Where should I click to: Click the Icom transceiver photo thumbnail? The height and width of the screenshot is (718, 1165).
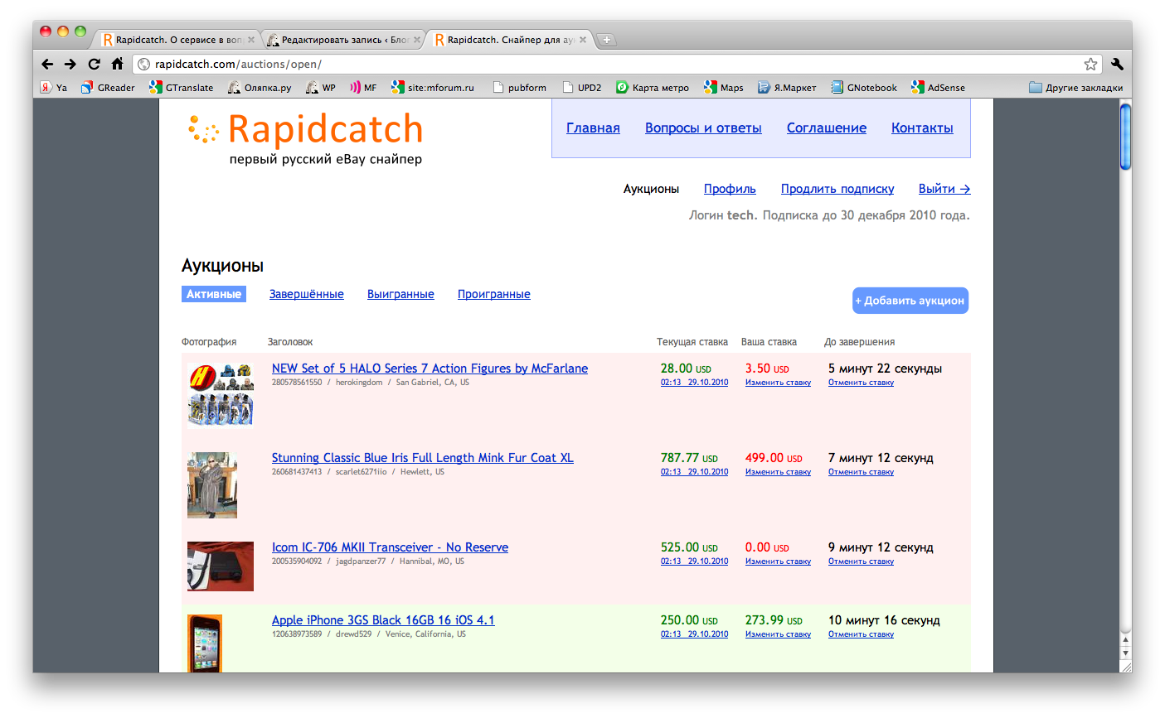tap(221, 566)
